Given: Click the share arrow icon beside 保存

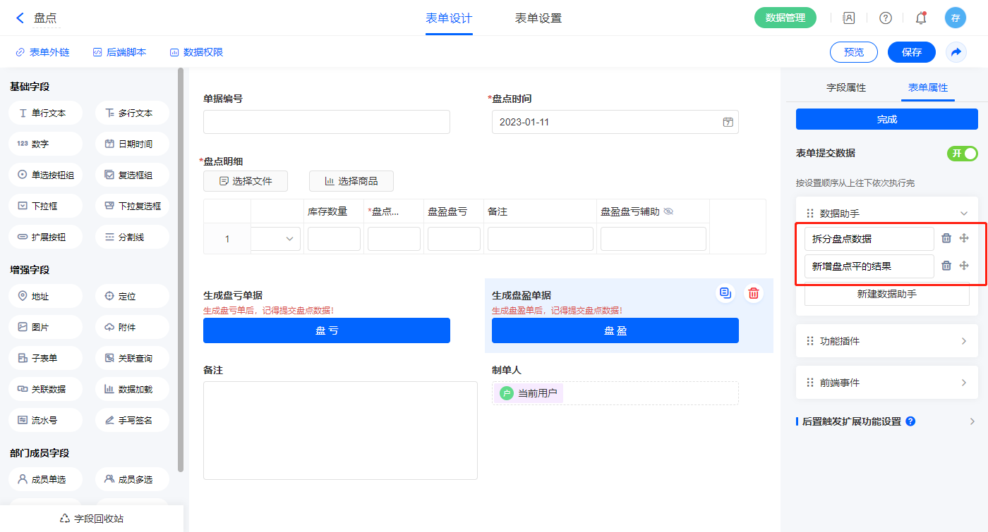Looking at the screenshot, I should (956, 52).
